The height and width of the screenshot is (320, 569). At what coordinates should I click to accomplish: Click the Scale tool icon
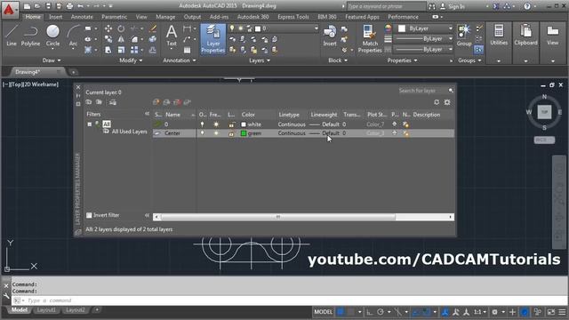pyautogui.click(x=121, y=50)
